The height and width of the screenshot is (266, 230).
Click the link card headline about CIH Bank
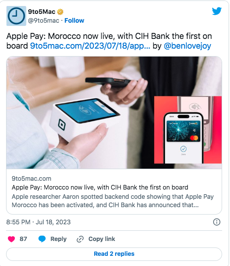pos(100,187)
